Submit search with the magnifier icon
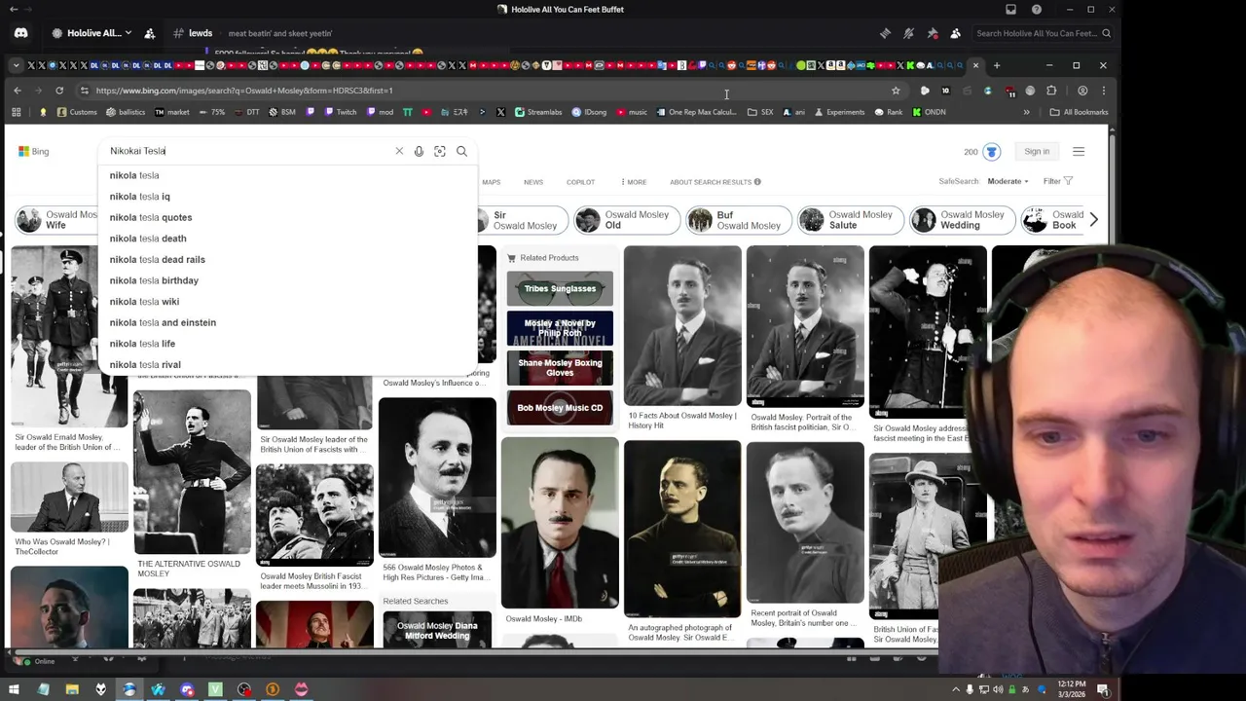 (x=461, y=151)
